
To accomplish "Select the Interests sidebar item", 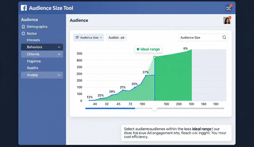I will pyautogui.click(x=33, y=40).
